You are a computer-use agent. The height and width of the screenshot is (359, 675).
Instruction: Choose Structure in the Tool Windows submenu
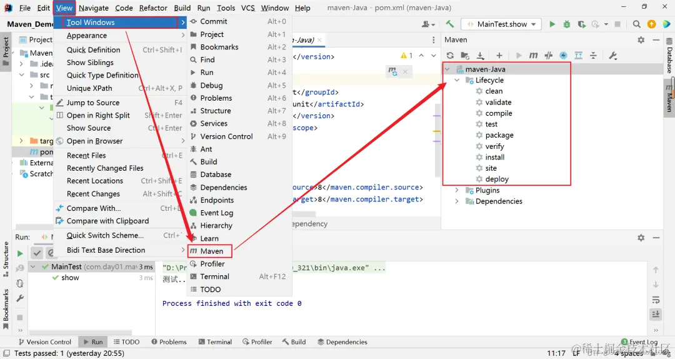[240, 111]
